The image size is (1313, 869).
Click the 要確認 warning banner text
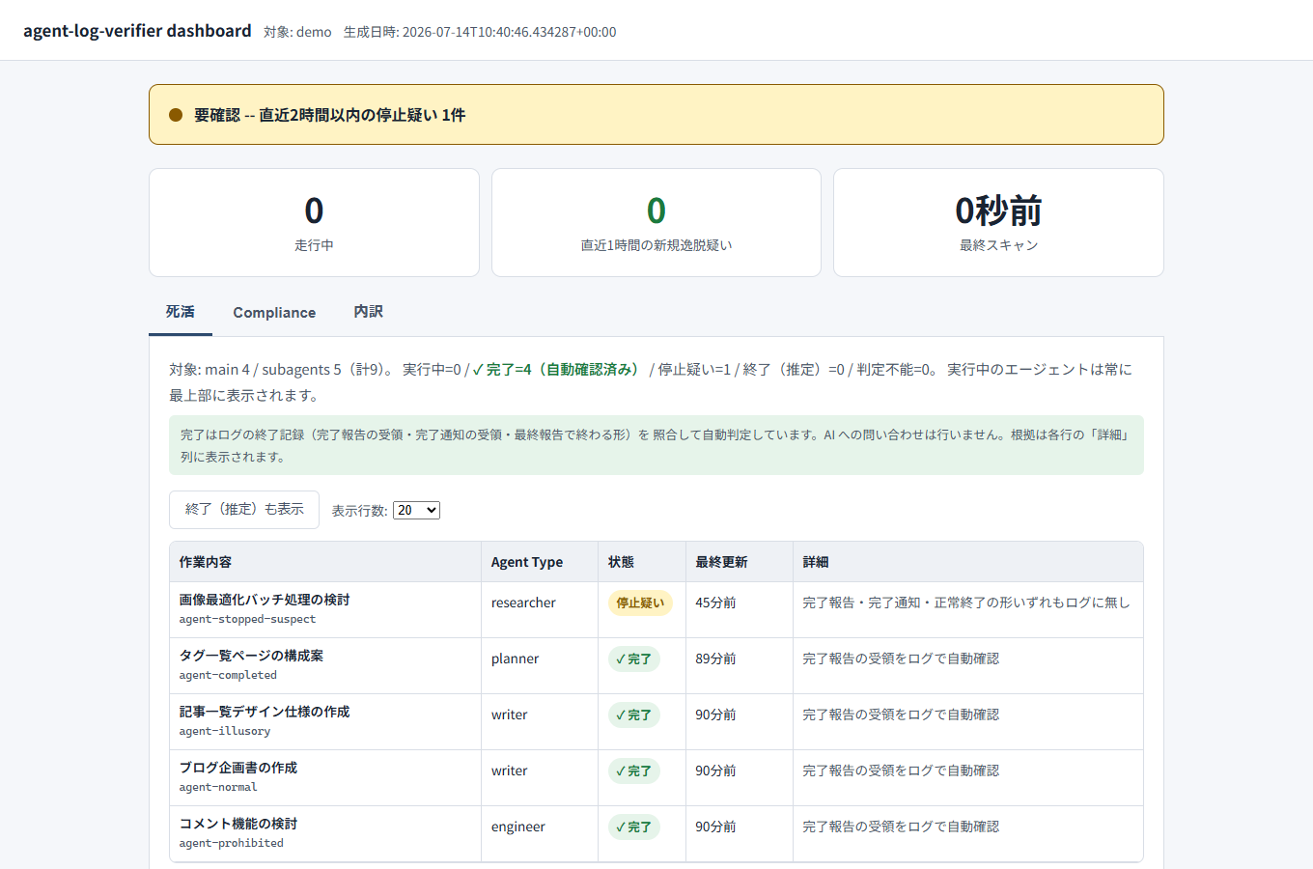tap(329, 115)
